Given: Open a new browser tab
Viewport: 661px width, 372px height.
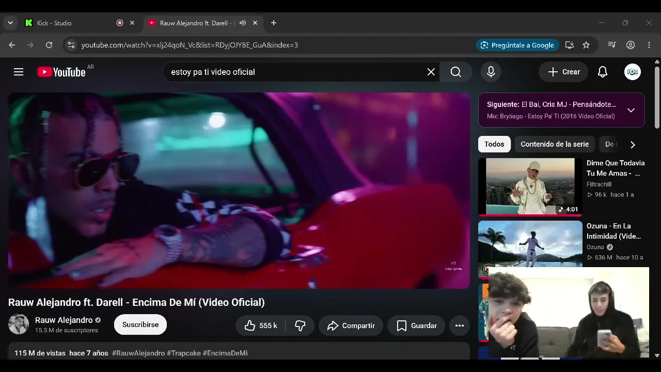Looking at the screenshot, I should 274,23.
